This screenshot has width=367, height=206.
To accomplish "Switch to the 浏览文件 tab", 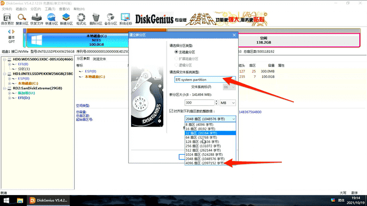I will [99, 59].
